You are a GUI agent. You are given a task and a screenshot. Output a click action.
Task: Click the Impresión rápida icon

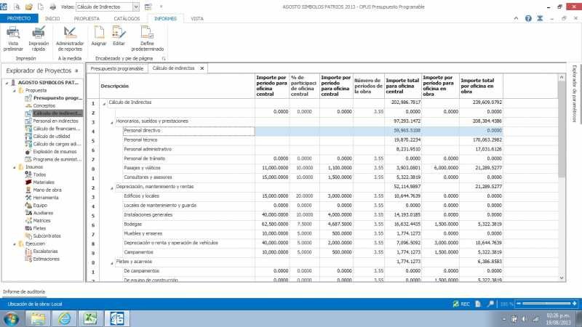pos(39,36)
